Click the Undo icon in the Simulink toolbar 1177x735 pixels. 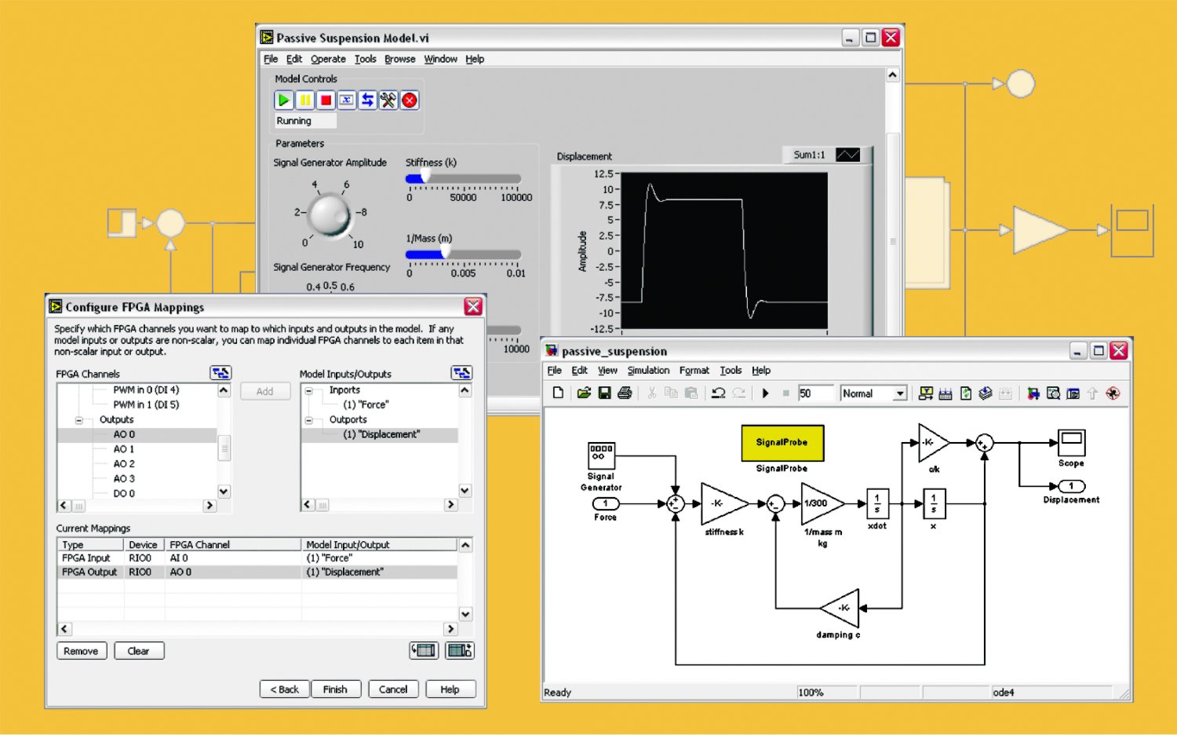(x=718, y=393)
